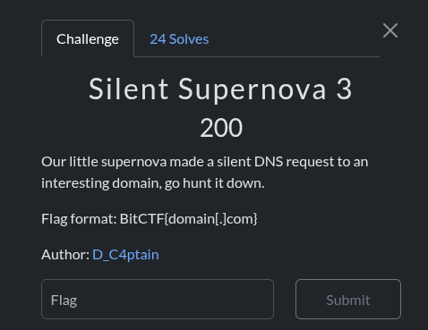View the list of solvers via 24 Solves
The width and height of the screenshot is (428, 330).
tap(179, 39)
